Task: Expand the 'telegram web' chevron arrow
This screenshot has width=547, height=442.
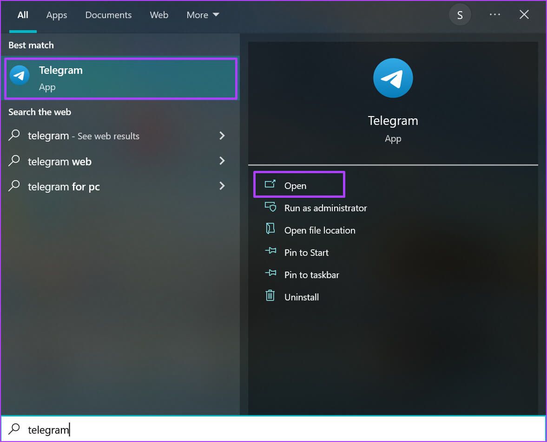Action: [x=222, y=161]
